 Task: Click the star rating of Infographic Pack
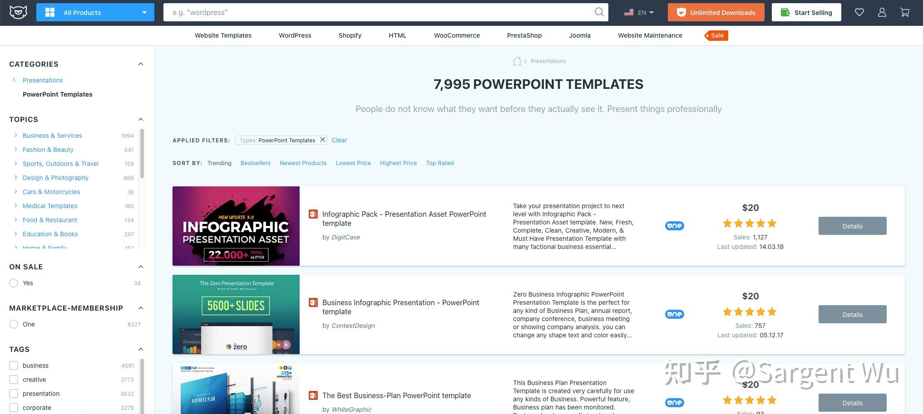(x=750, y=223)
